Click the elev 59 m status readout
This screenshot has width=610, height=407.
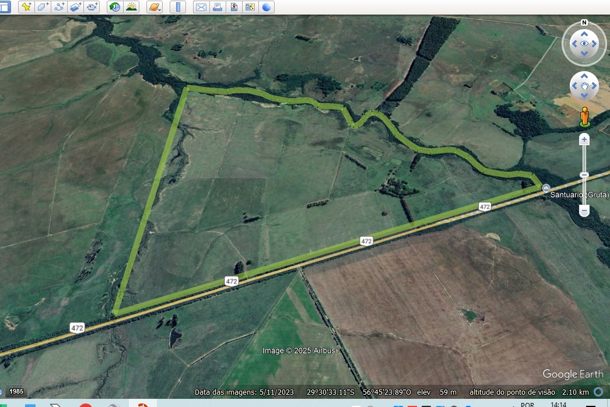click(x=436, y=392)
